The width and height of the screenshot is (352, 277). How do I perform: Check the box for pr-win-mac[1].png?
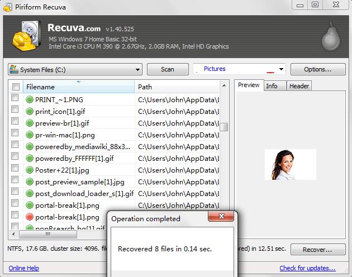click(15, 133)
